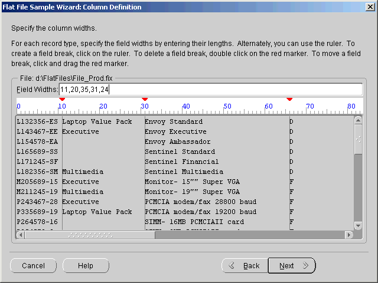Click the L171245-SF record code
Viewport: 378px width, 283px height.
pyautogui.click(x=37, y=162)
